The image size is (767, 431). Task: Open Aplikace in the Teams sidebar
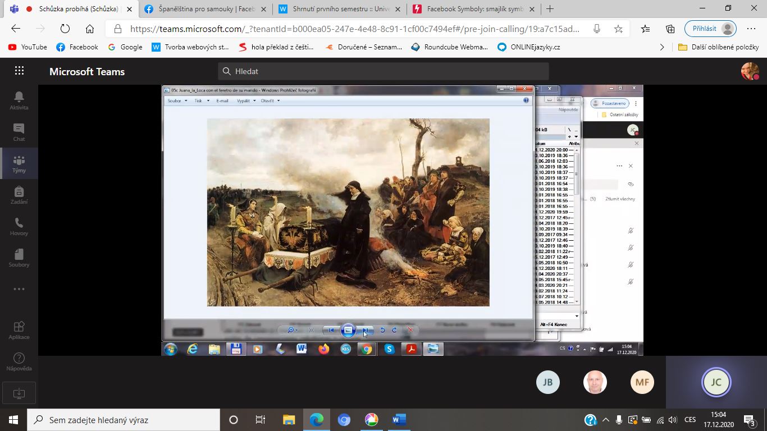pyautogui.click(x=19, y=330)
